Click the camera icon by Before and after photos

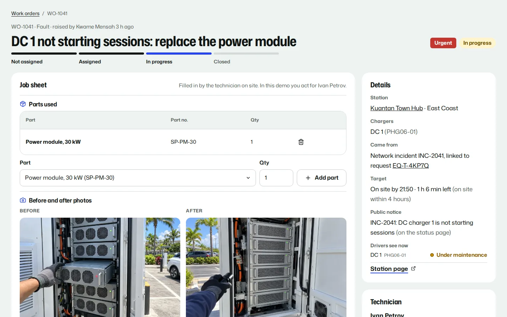pos(23,200)
